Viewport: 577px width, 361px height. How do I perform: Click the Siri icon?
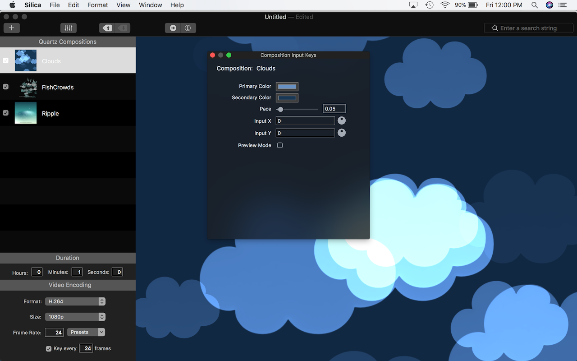[549, 5]
